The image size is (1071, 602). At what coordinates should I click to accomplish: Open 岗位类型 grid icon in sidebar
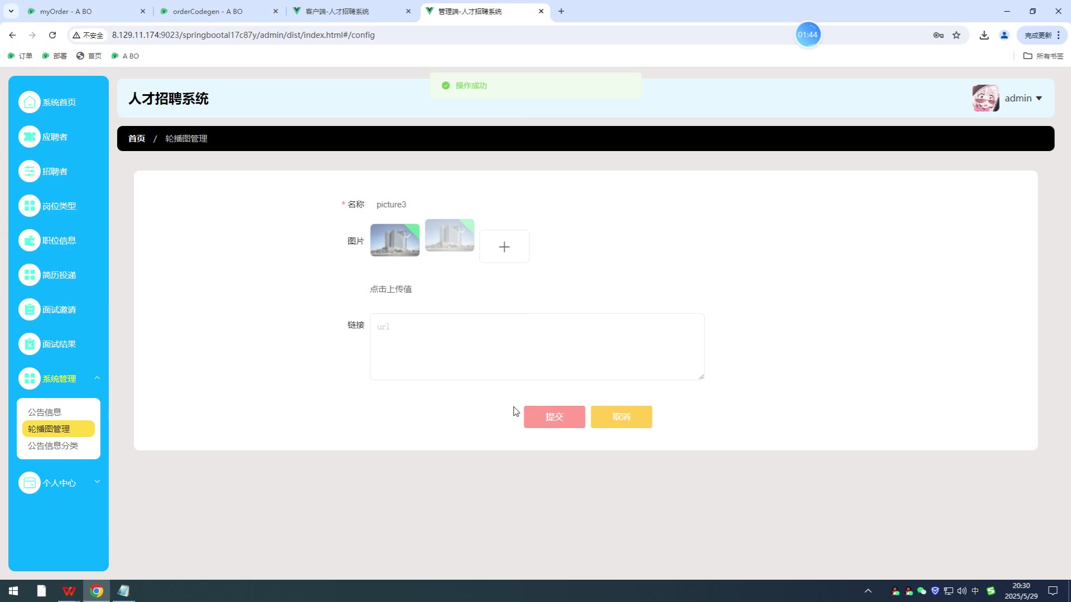coord(30,206)
